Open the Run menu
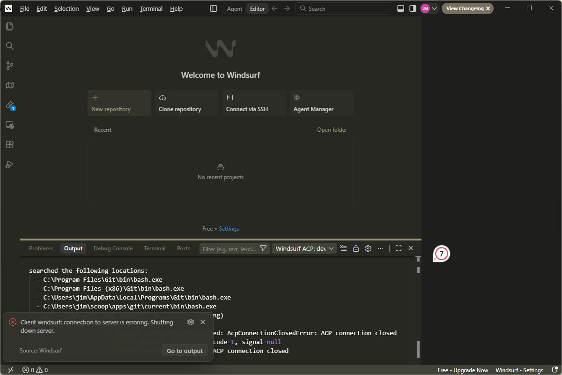Viewport: 562px width, 375px height. (127, 8)
